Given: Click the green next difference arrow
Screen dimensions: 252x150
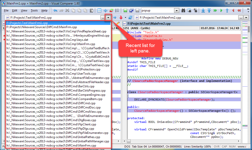Looking at the screenshot, I should coord(221,11).
